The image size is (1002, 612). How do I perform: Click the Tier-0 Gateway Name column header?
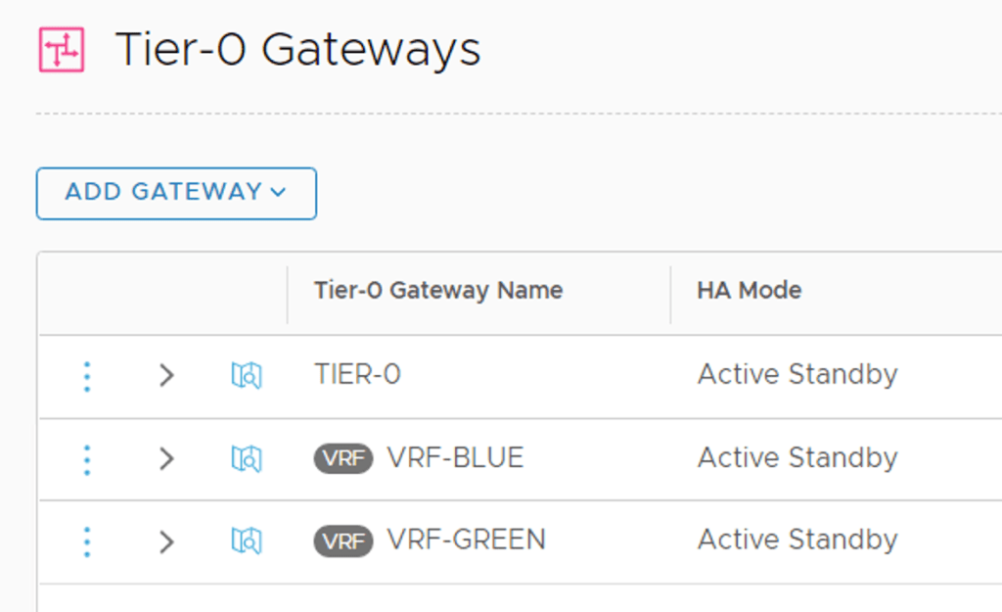[x=437, y=290]
